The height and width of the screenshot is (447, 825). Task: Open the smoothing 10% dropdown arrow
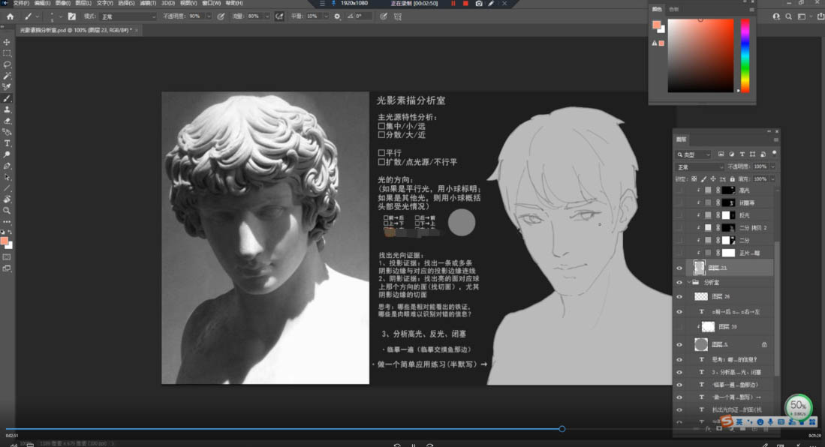click(x=327, y=16)
